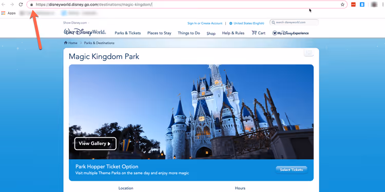Change region United States (English)
Viewport: 385px width, 192px height.
tap(247, 23)
